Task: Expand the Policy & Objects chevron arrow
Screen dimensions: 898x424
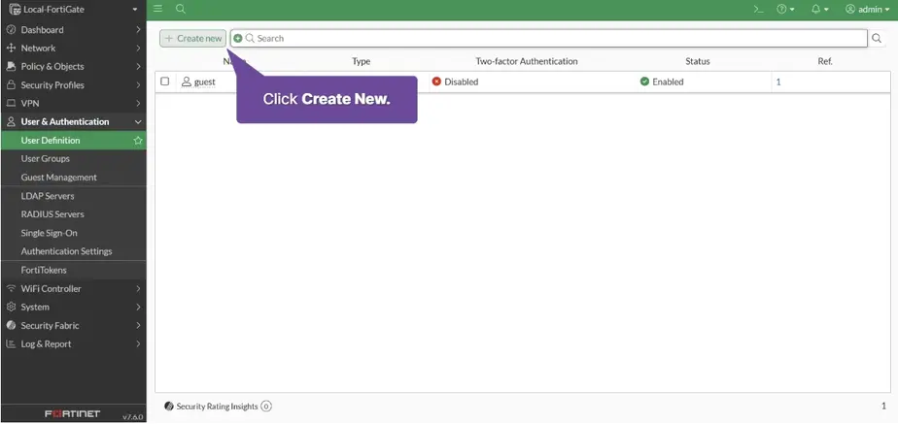Action: [138, 66]
